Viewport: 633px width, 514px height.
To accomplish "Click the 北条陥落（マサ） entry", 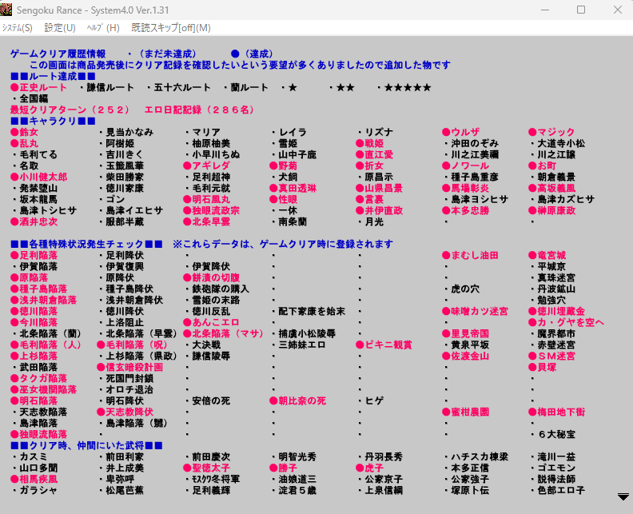I will click(223, 334).
